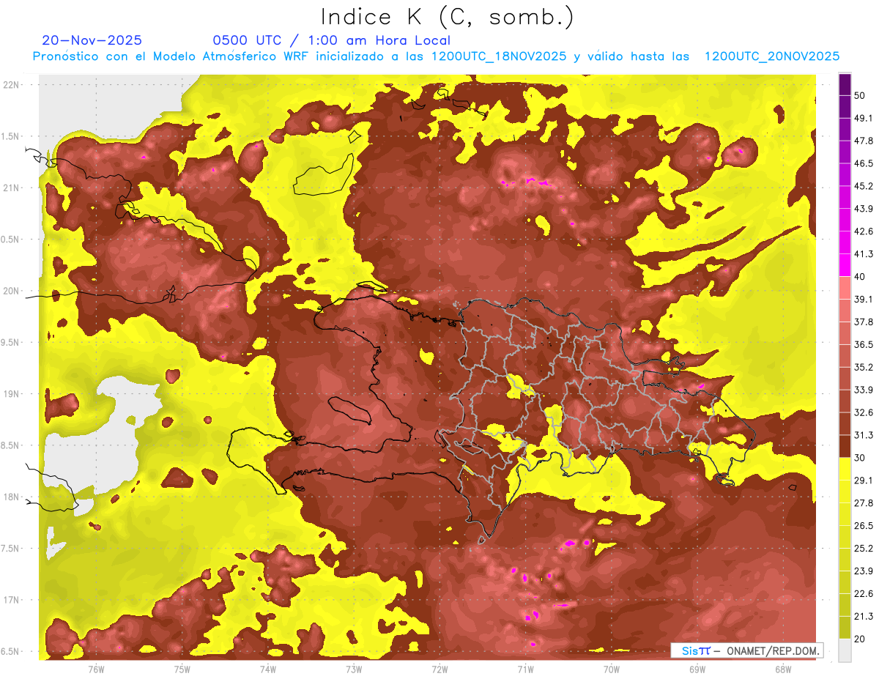The height and width of the screenshot is (679, 879).
Task: Click the 'ONAMET/REP.DOM.' credit box
Action: [746, 650]
